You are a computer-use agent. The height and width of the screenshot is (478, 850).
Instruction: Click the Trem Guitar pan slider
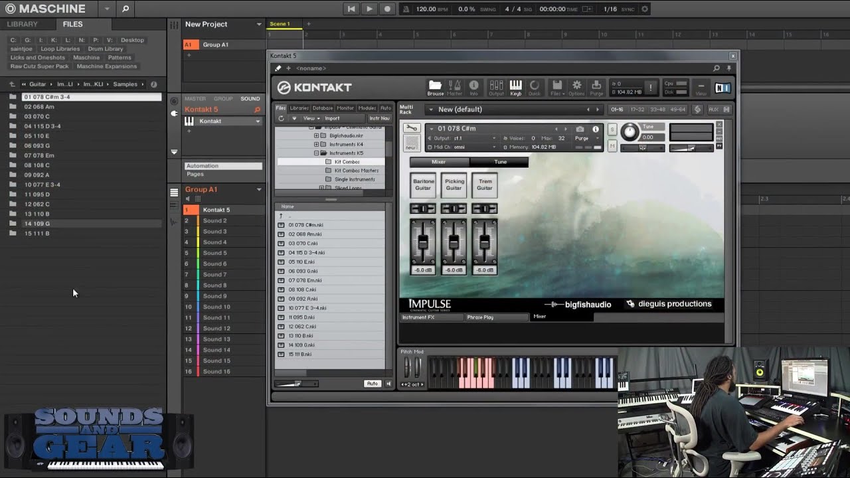485,208
